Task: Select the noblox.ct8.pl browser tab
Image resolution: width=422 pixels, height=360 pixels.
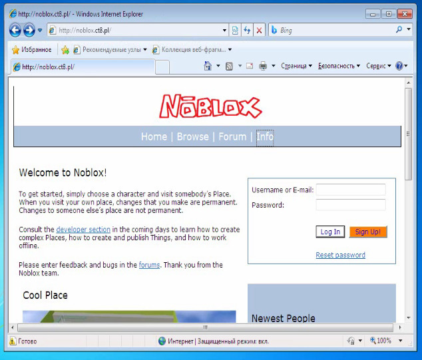Action: click(83, 67)
